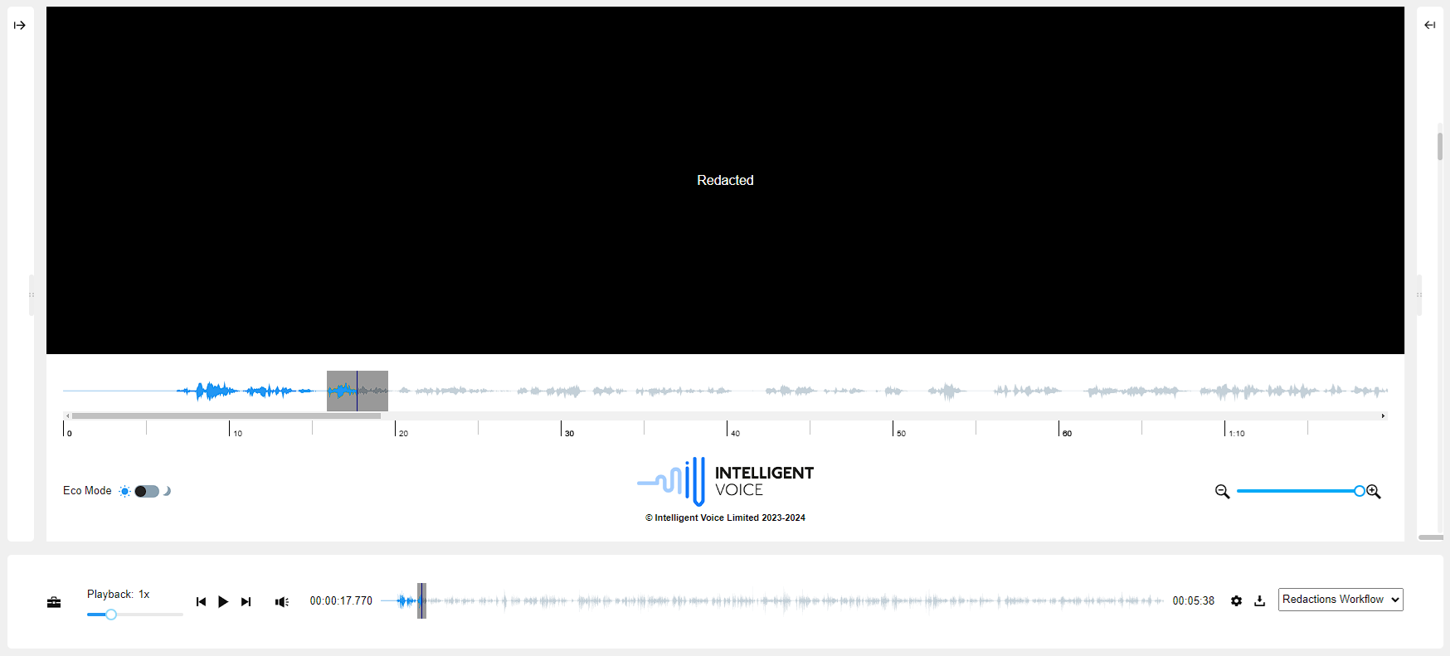Open the Redactions Workflow dropdown
This screenshot has height=656, width=1450.
pos(1340,600)
